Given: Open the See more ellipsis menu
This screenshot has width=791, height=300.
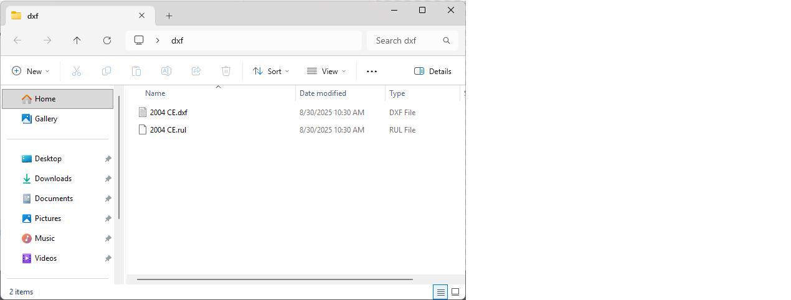Looking at the screenshot, I should 372,72.
